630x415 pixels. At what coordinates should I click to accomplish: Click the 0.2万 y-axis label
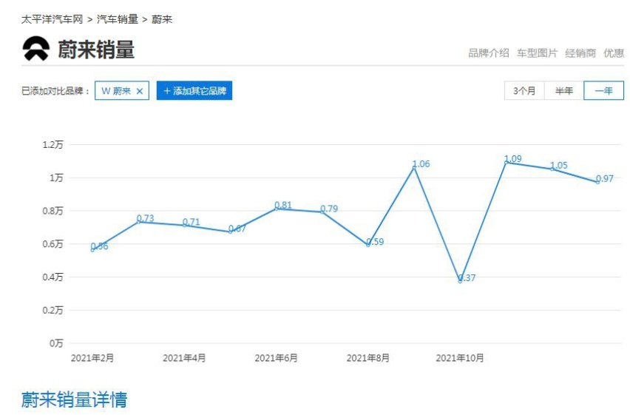tap(52, 310)
